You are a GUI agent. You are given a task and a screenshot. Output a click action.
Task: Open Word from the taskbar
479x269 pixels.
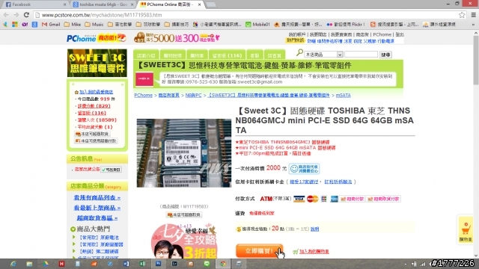126,264
